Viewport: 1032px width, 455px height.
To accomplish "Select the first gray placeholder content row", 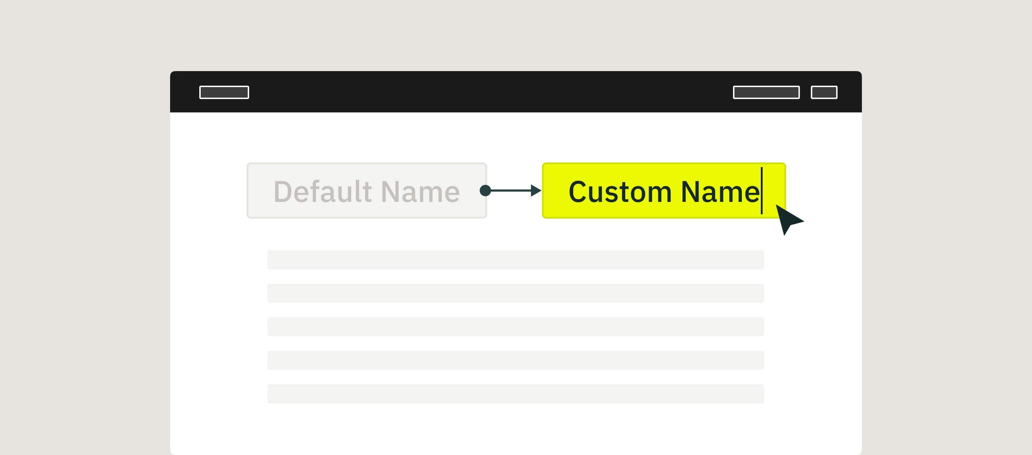I will click(x=515, y=260).
